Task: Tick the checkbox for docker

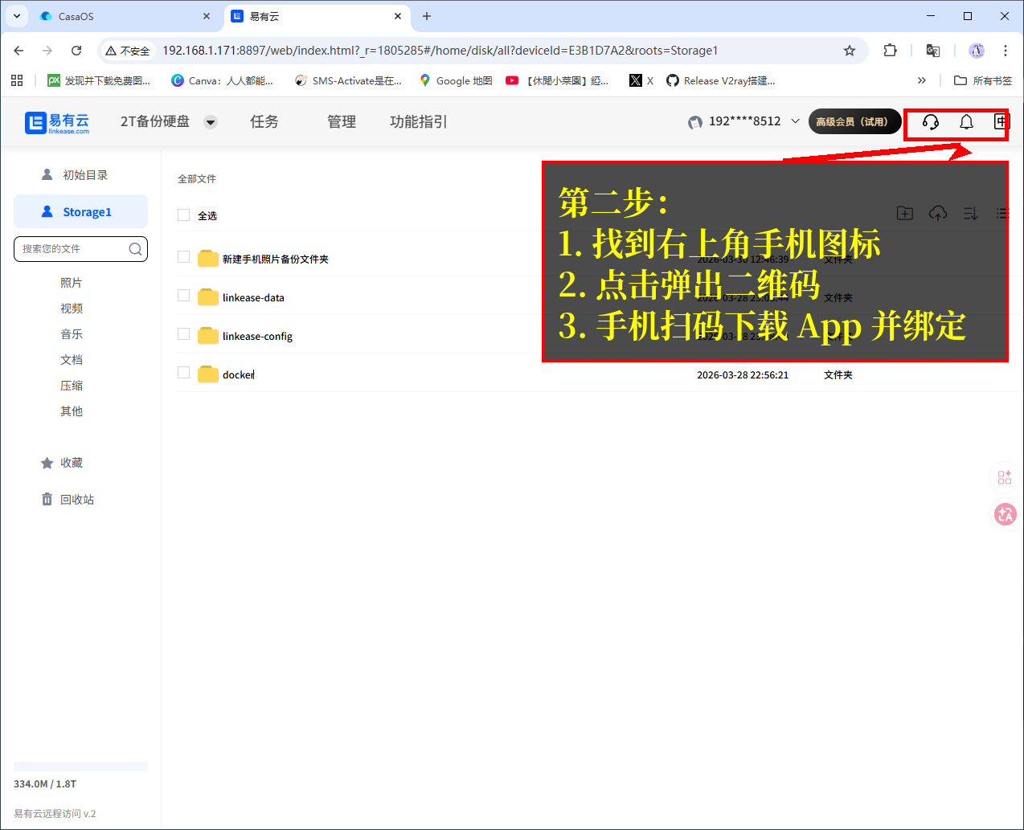Action: click(x=184, y=373)
